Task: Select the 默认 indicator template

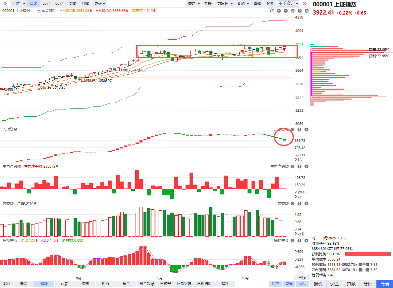Action: point(7,284)
